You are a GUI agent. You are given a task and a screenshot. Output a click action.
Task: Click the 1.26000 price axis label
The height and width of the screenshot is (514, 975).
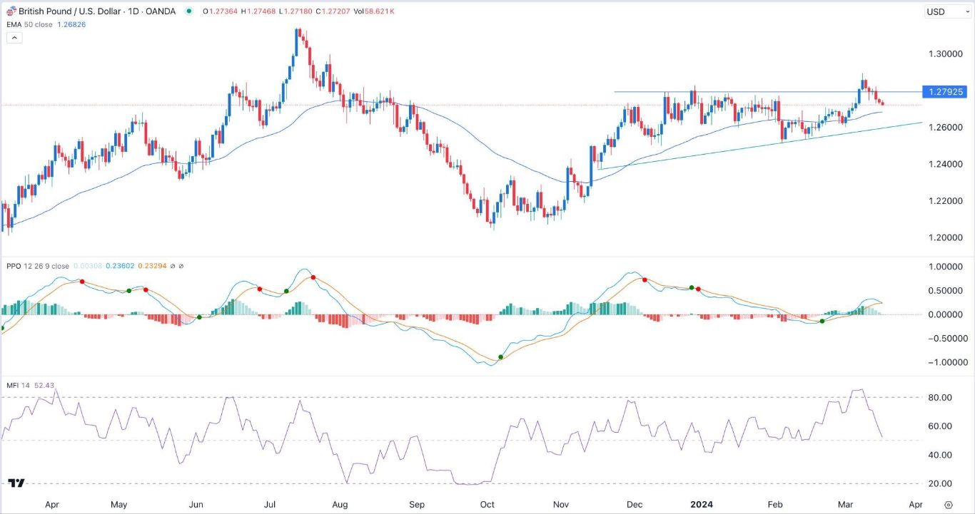click(944, 128)
